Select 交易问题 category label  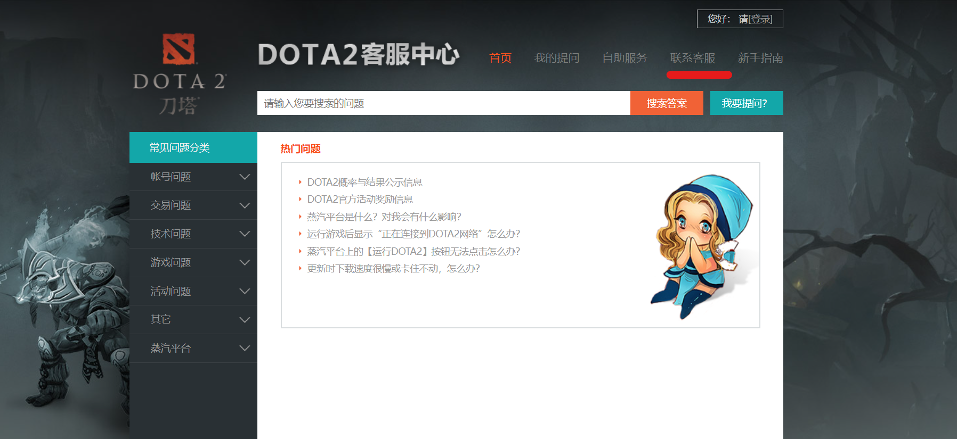[171, 205]
